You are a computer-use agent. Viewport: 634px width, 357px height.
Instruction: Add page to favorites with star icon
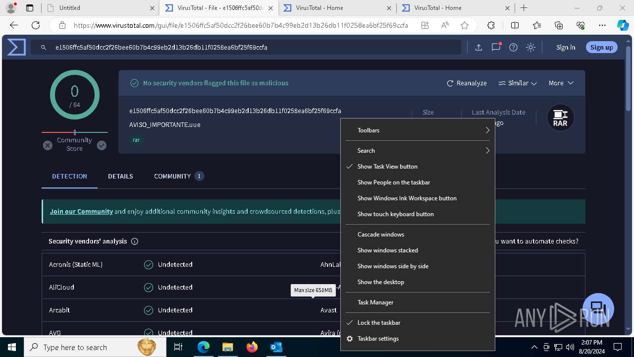(x=464, y=25)
